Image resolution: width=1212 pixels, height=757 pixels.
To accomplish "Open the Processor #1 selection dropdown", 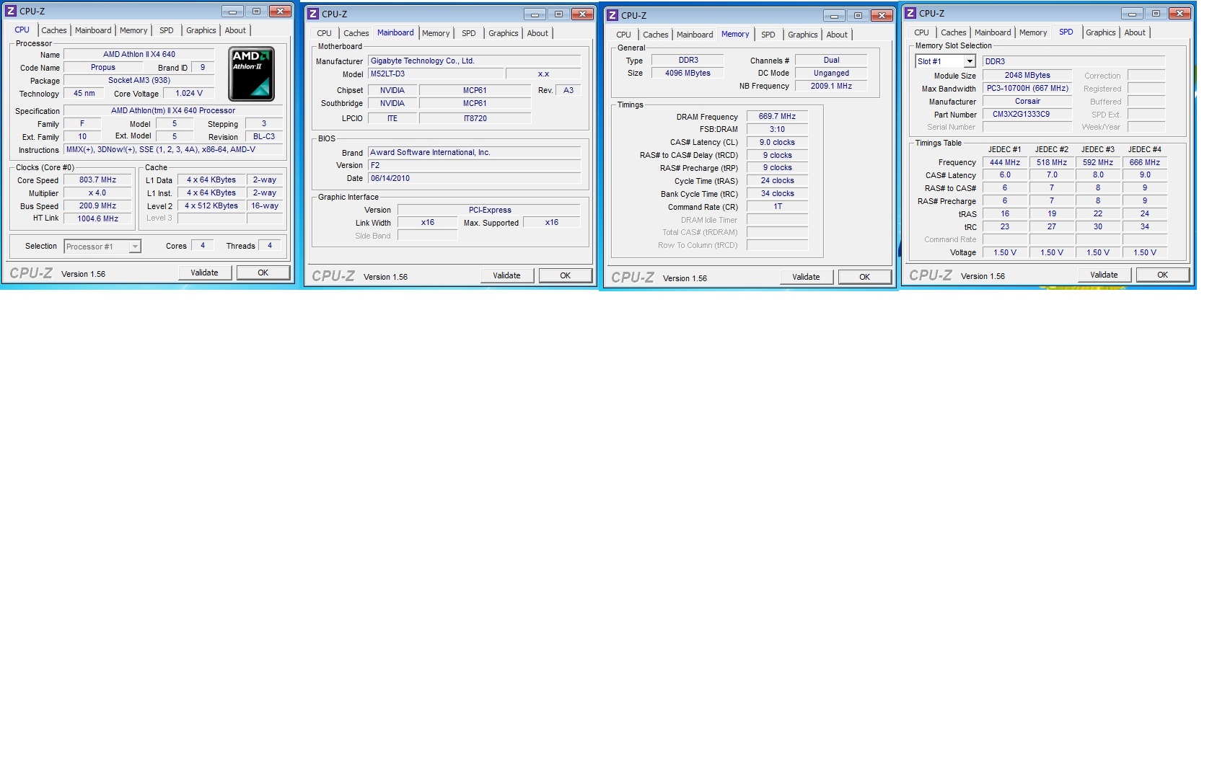I will click(134, 247).
